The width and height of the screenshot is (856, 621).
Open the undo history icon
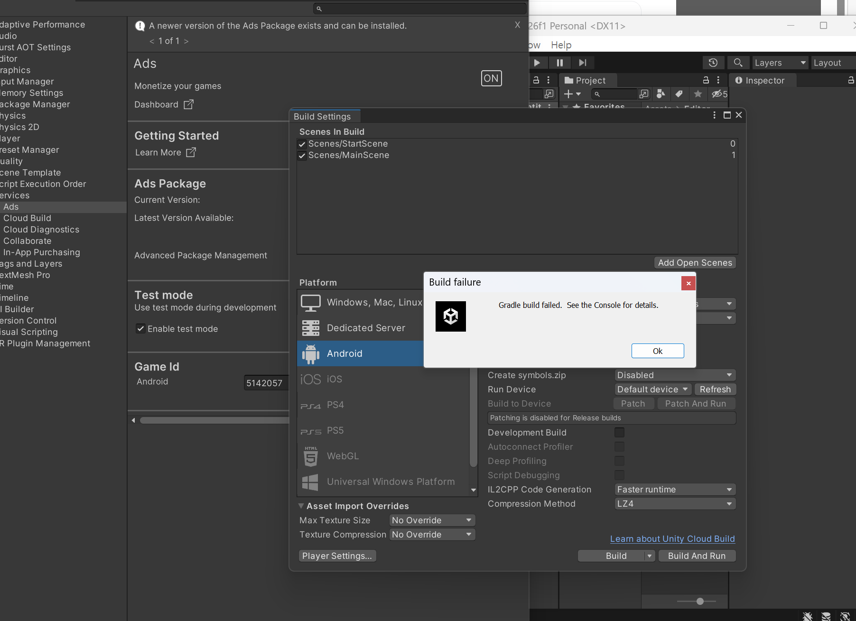[713, 63]
